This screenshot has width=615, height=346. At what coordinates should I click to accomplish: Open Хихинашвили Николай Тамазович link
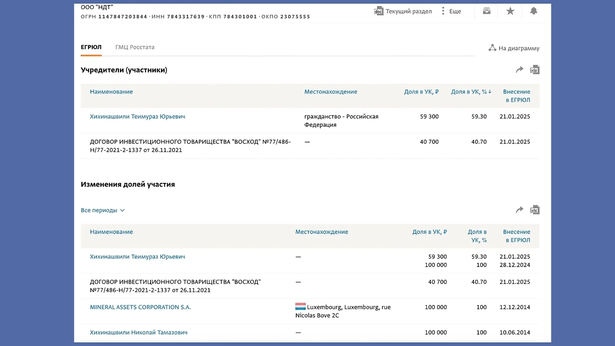tap(138, 332)
